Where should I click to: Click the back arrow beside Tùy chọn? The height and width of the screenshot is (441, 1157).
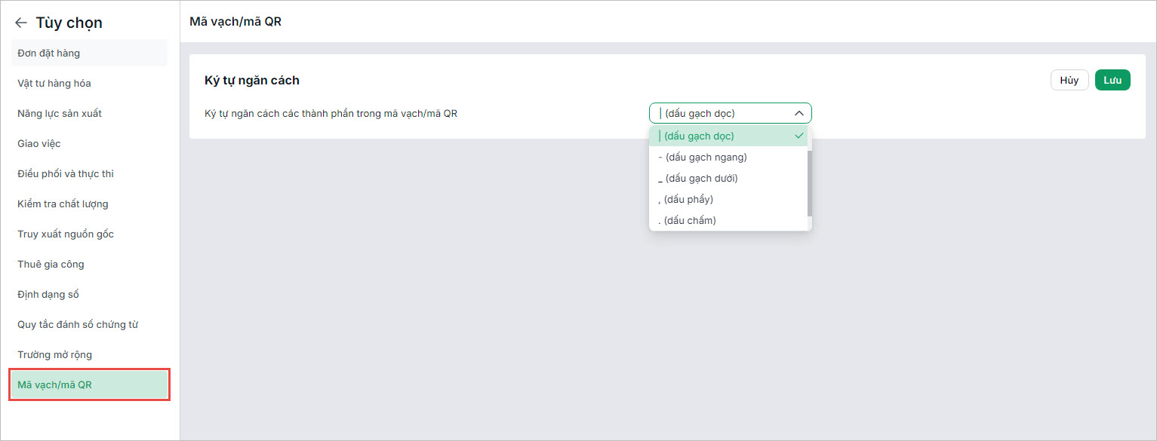tap(21, 23)
